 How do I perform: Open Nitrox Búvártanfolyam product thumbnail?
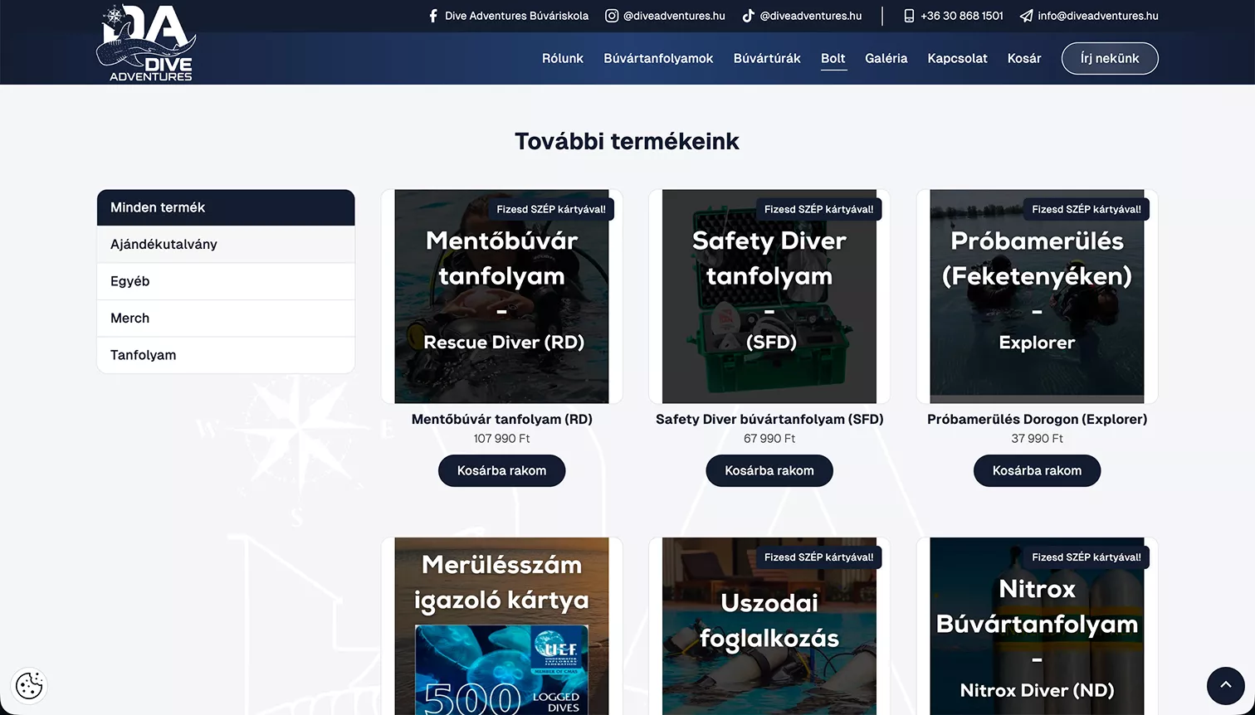click(x=1037, y=626)
